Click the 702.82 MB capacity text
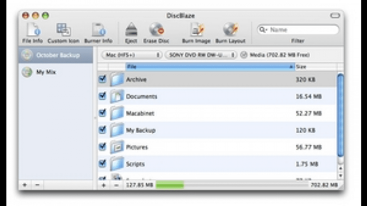Image resolution: width=367 pixels, height=206 pixels. [324, 185]
